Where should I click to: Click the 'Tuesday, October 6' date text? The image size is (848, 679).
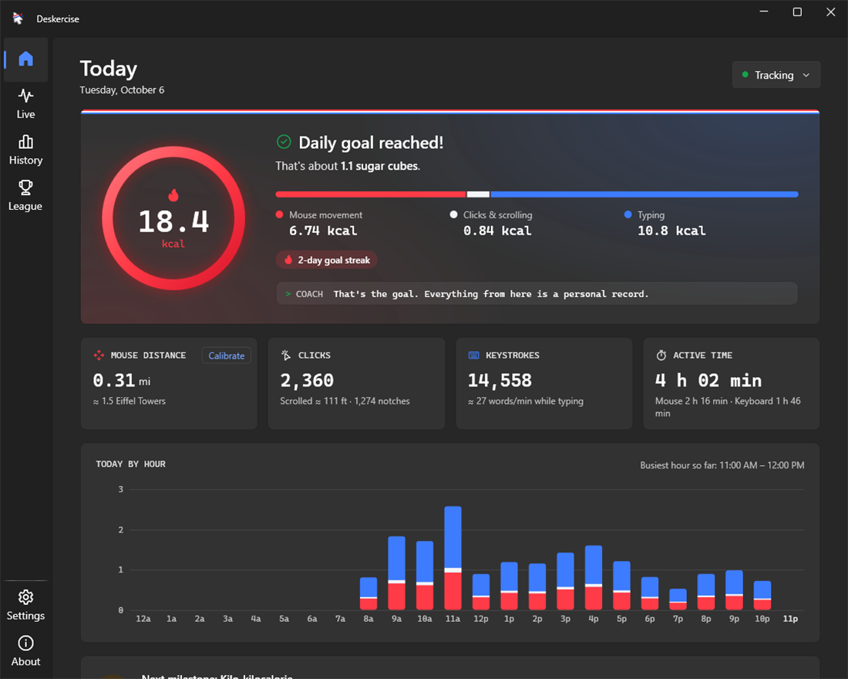point(123,90)
